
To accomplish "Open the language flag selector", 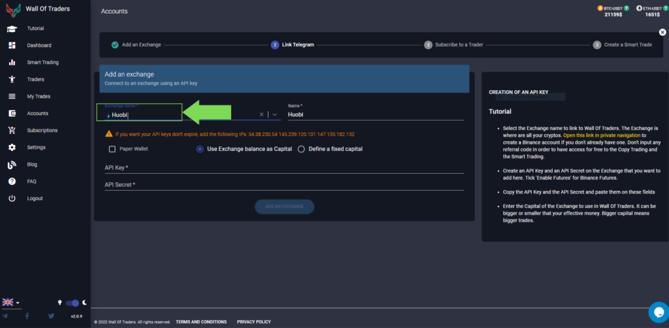I will coord(10,303).
